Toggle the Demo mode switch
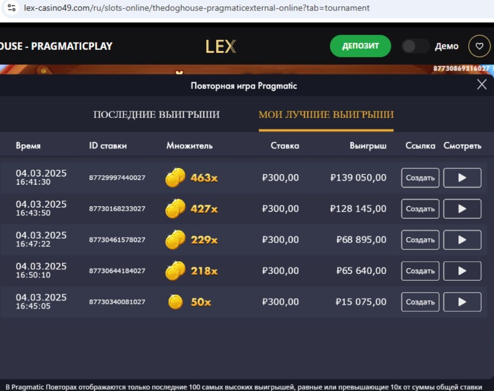 tap(414, 46)
